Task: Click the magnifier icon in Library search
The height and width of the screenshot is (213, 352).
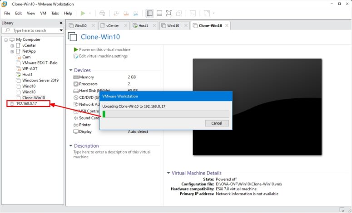Action: [8, 30]
